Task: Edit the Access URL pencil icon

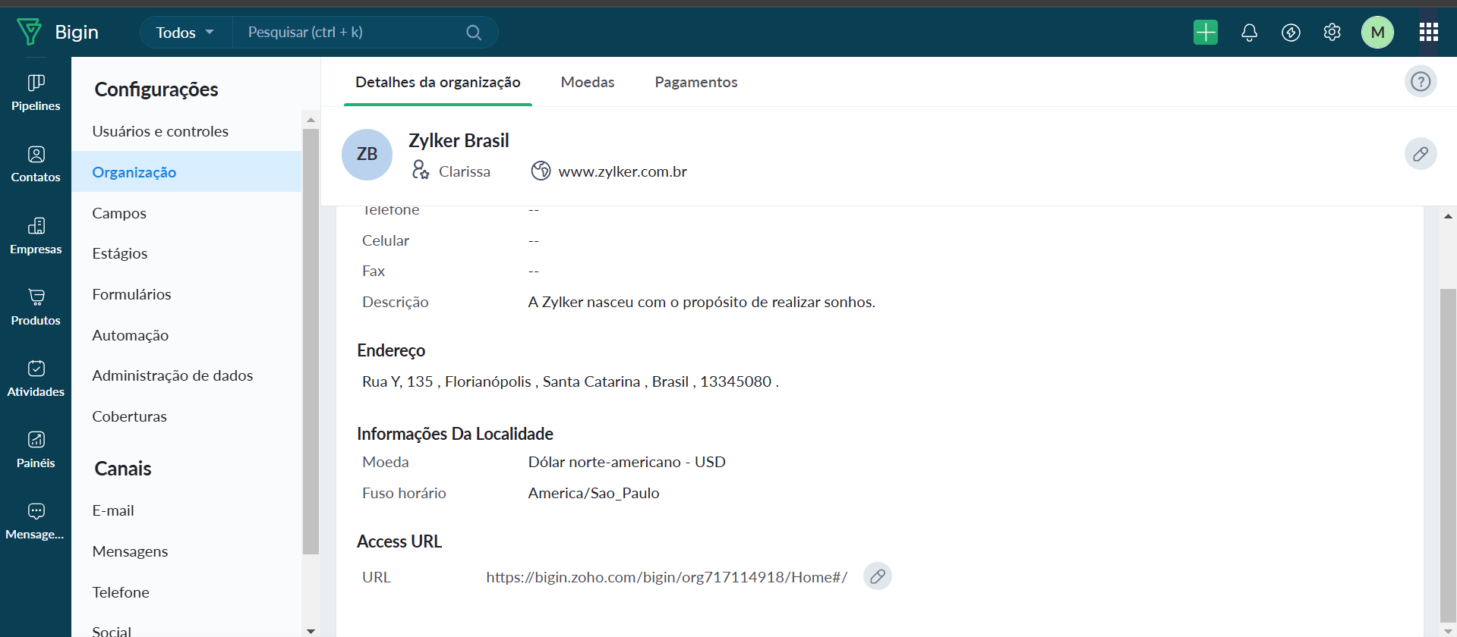Action: (x=878, y=576)
